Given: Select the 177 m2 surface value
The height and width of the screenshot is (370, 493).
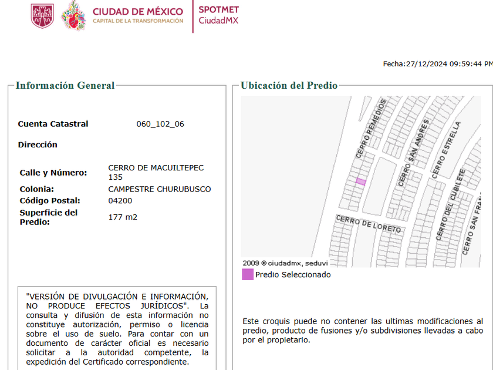Looking at the screenshot, I should 123,217.
